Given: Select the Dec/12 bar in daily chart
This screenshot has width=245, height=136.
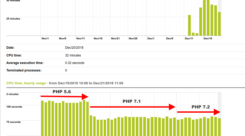Looking at the screenshot, I should [x=189, y=25].
